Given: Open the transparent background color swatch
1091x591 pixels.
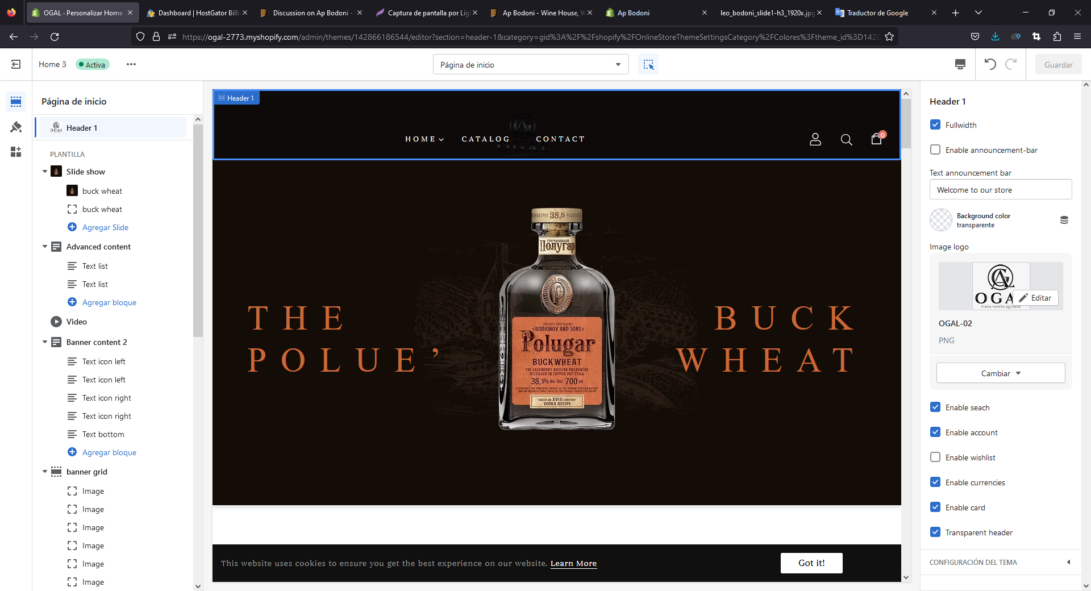Looking at the screenshot, I should tap(941, 220).
